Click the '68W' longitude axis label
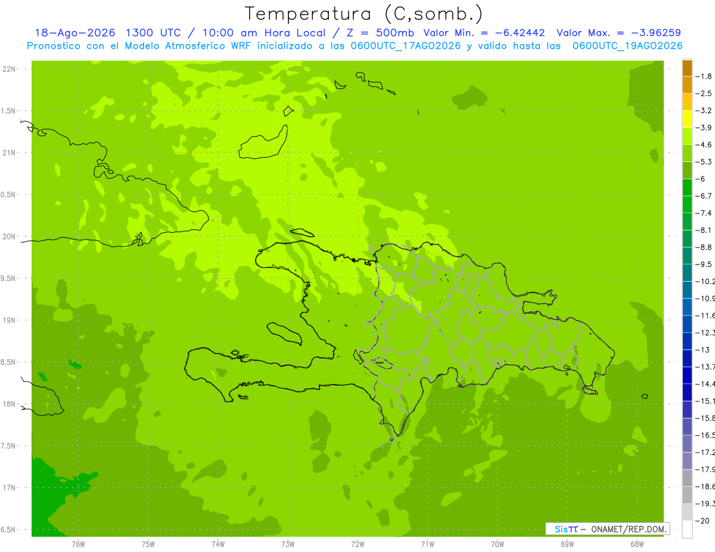Screen dimensions: 715x552 point(637,544)
